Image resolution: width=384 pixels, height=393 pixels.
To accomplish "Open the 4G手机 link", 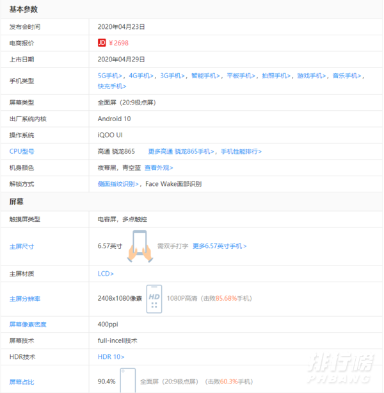I will pyautogui.click(x=141, y=76).
